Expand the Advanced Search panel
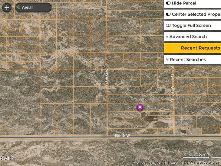This screenshot has height=166, width=221. pyautogui.click(x=192, y=36)
